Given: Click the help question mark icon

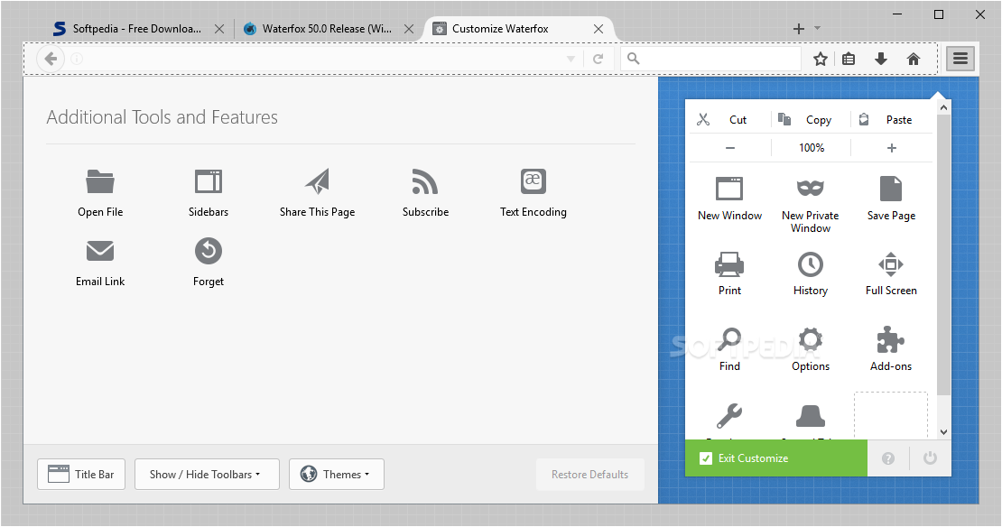Looking at the screenshot, I should point(888,458).
